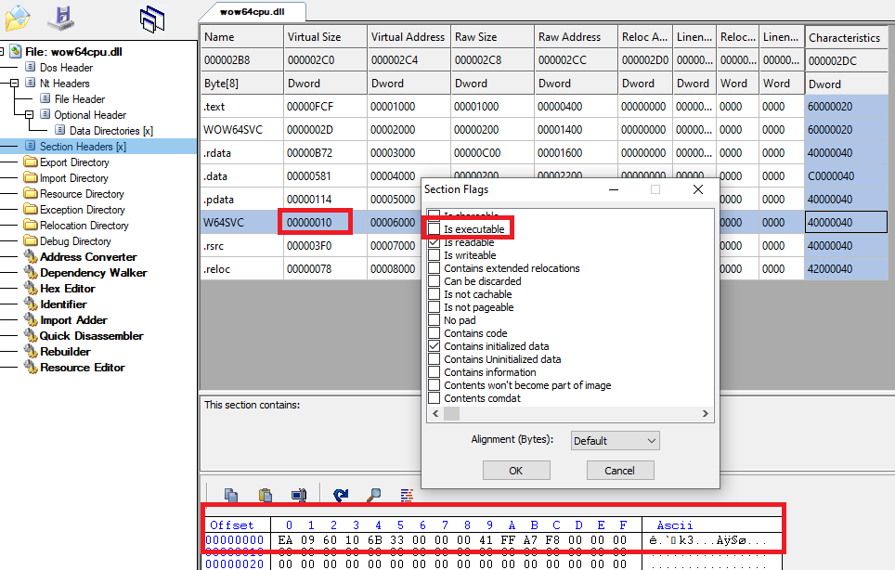Click Cancel in Section Flags dialog
This screenshot has height=570, width=895.
(620, 471)
